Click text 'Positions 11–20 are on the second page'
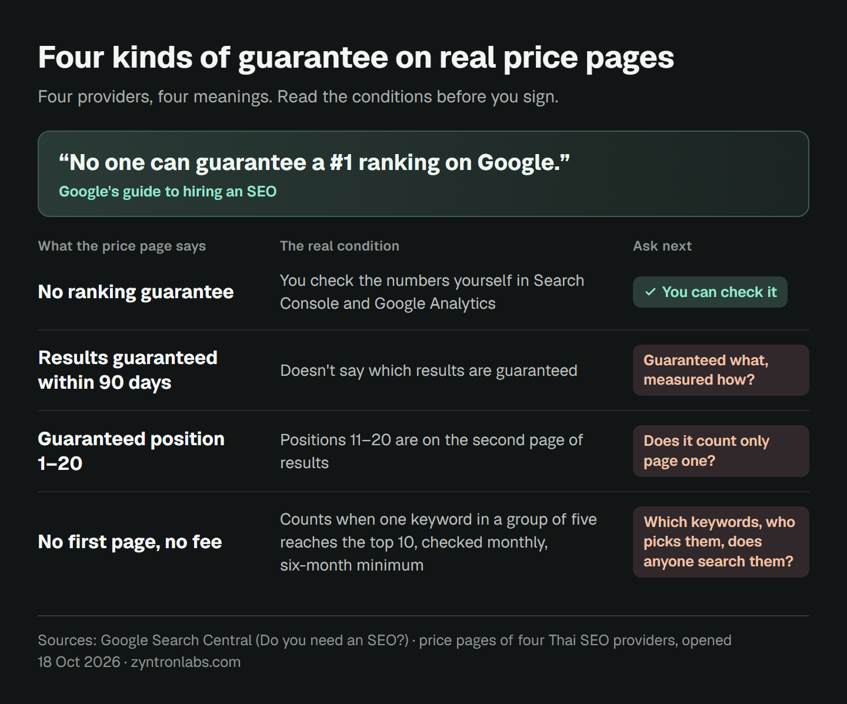The image size is (847, 704). 432,451
